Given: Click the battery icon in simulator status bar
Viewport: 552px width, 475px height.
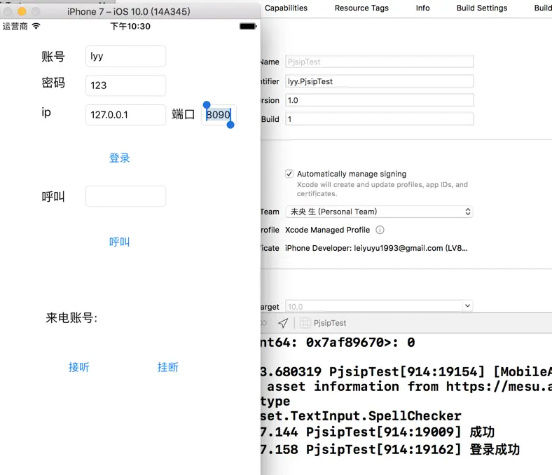Looking at the screenshot, I should (248, 26).
